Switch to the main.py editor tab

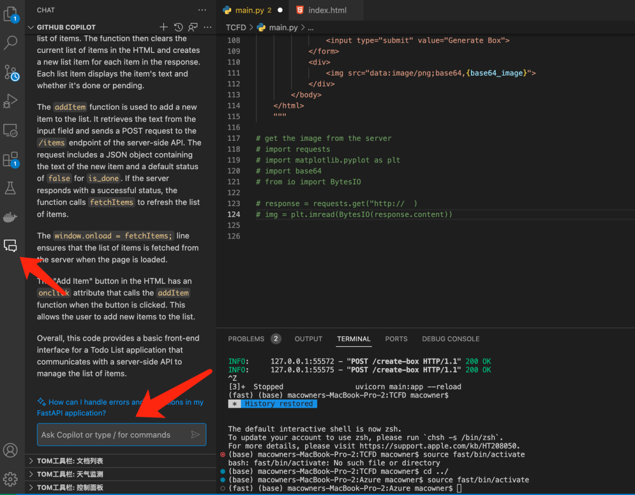(253, 10)
